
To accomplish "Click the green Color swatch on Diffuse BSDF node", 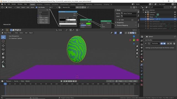I will [x=88, y=24].
